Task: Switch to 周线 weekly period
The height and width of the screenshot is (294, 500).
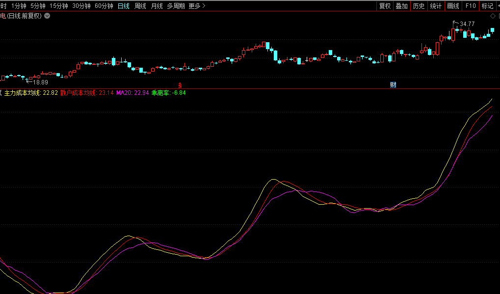Action: point(140,6)
